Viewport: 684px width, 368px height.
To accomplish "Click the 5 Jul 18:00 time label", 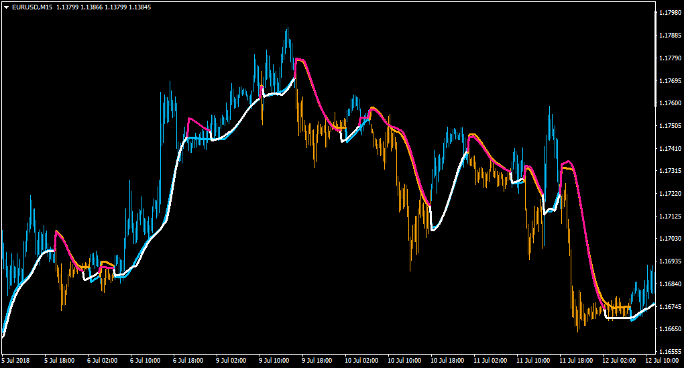I will coord(59,361).
